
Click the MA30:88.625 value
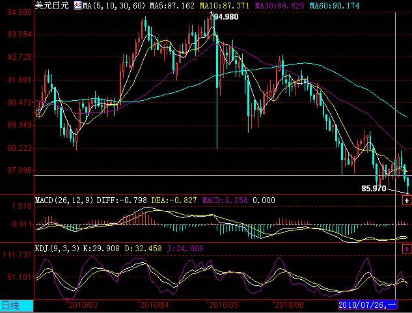coord(280,5)
